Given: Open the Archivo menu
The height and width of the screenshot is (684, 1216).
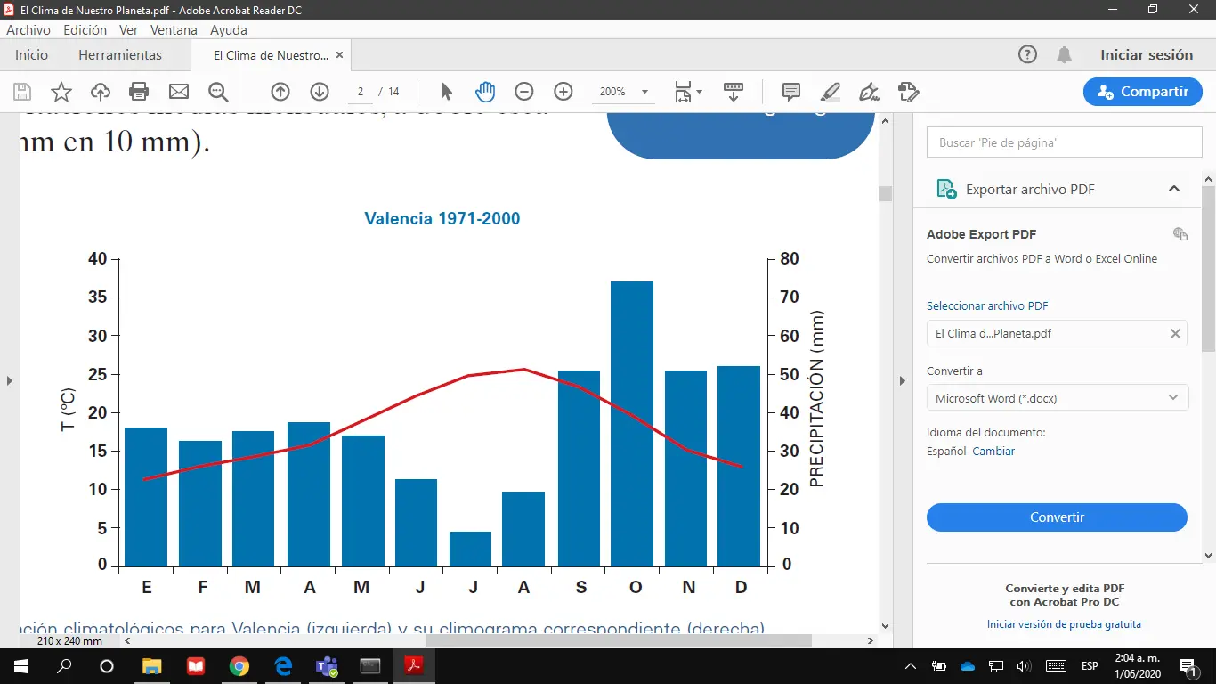Looking at the screenshot, I should (28, 29).
